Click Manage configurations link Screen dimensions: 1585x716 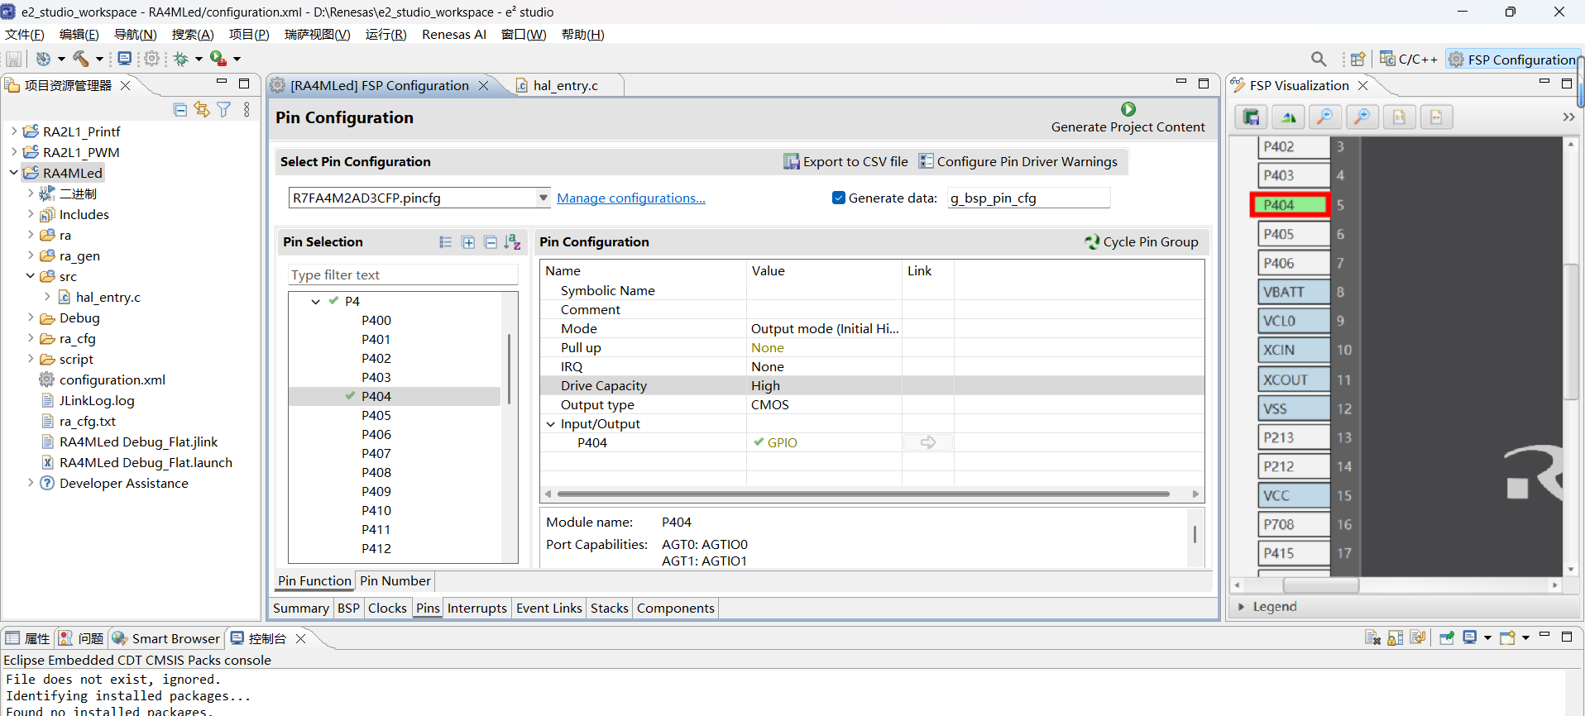tap(631, 198)
